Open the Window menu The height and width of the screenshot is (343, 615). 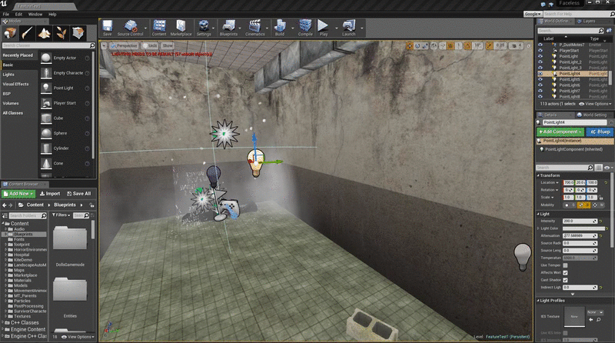tap(35, 14)
